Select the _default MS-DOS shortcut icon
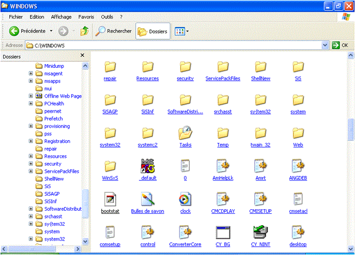This screenshot has height=255, width=355. pos(148,166)
